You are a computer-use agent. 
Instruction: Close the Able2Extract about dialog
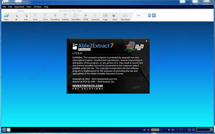click(147, 41)
